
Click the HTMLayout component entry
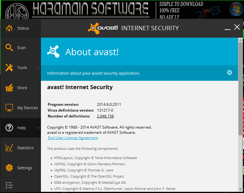pos(96,158)
